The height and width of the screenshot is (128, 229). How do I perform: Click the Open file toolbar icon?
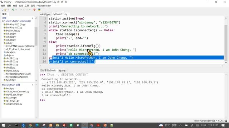pos(5,10)
